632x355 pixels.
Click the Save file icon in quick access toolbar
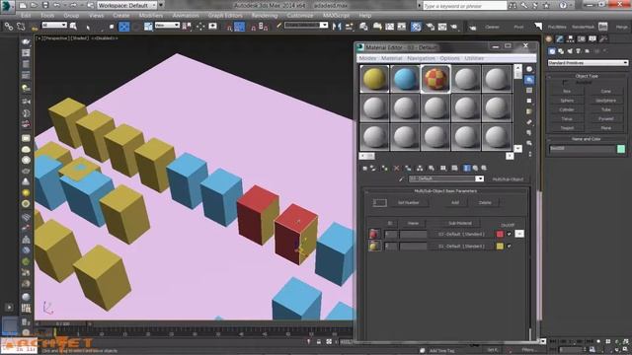45,5
